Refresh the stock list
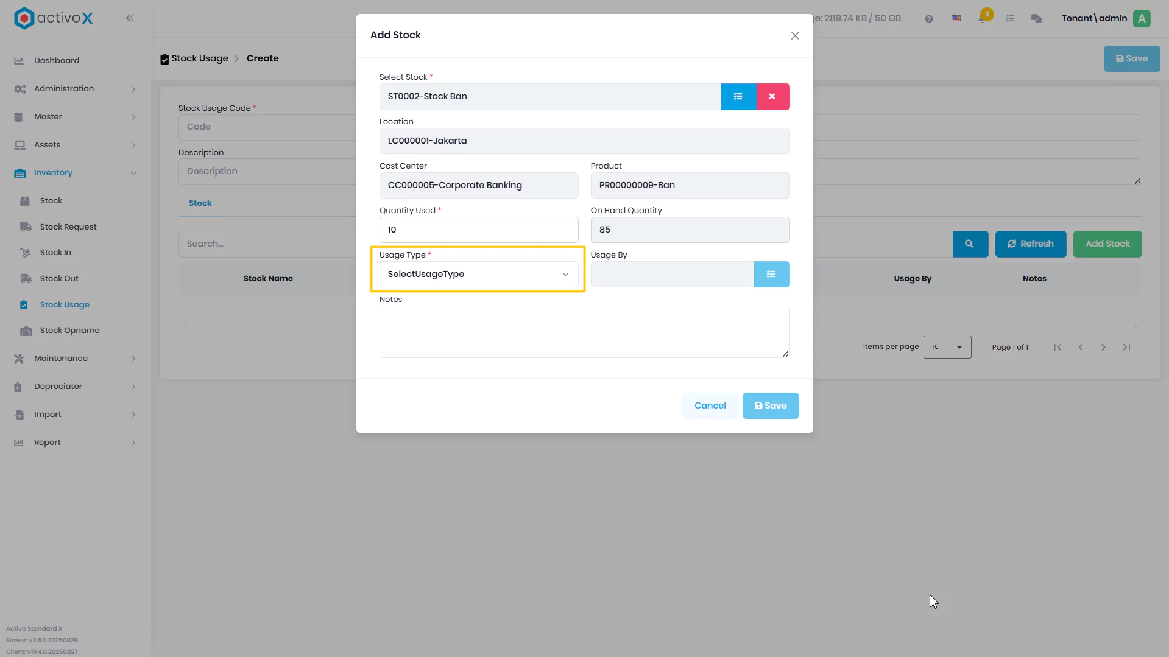The width and height of the screenshot is (1169, 657). (x=1030, y=244)
